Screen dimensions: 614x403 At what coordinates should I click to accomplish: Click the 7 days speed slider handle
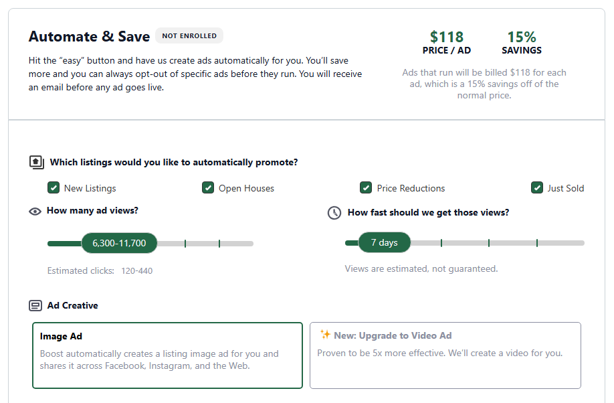coord(385,242)
